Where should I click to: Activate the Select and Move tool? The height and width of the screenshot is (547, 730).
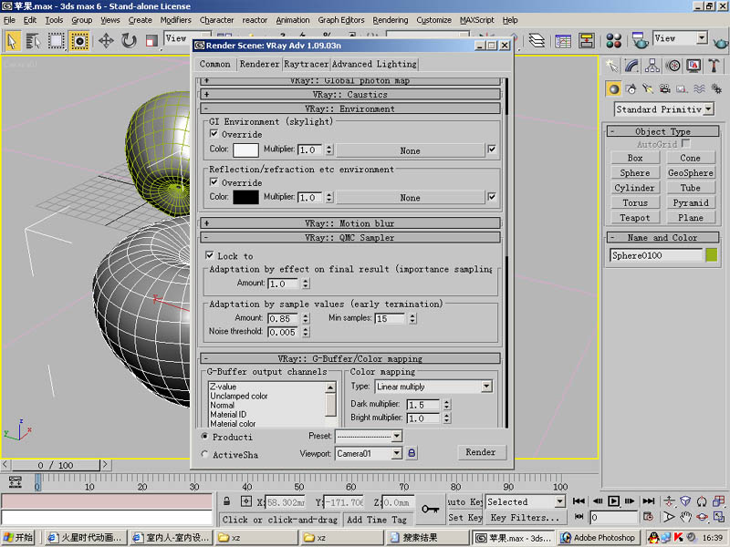tap(106, 41)
